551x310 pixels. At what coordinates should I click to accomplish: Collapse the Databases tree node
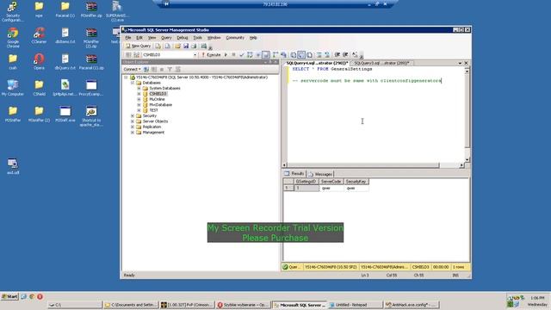[133, 83]
